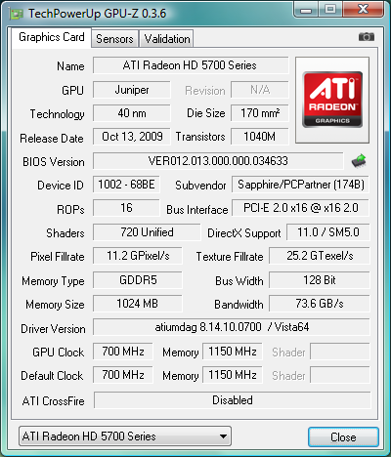
Task: Click the BIOS save chip icon
Action: coord(359,161)
